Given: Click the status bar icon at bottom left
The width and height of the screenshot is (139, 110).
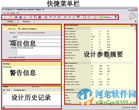Looking at the screenshot, I should tap(4, 107).
